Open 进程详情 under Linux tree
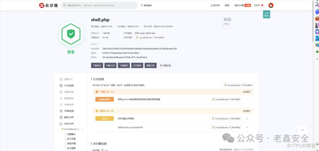Screen dimensions: 319x151 pos(71,144)
